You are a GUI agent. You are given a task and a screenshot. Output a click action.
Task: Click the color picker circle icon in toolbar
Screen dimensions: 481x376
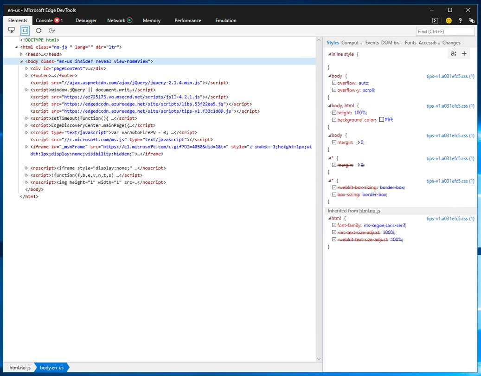[38, 31]
